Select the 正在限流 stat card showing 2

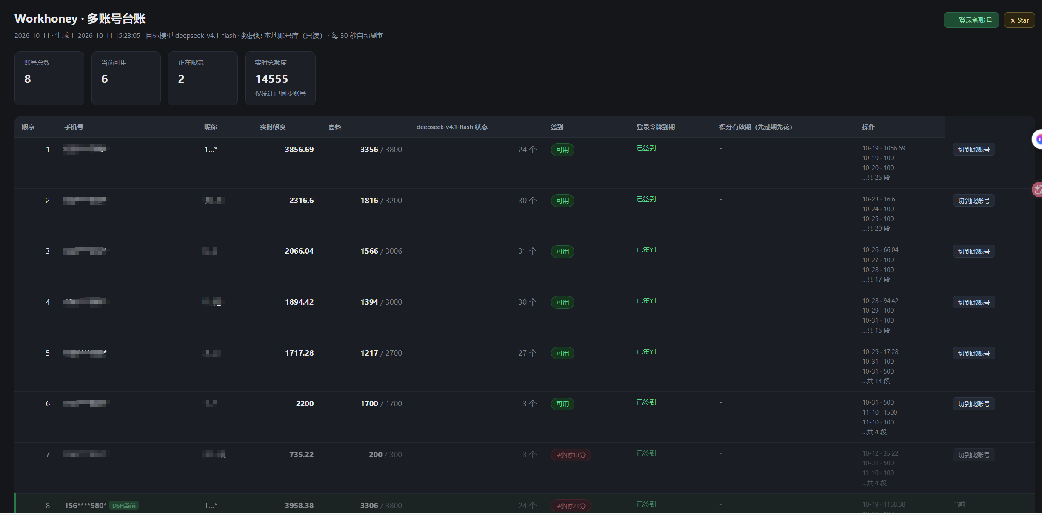pyautogui.click(x=203, y=78)
